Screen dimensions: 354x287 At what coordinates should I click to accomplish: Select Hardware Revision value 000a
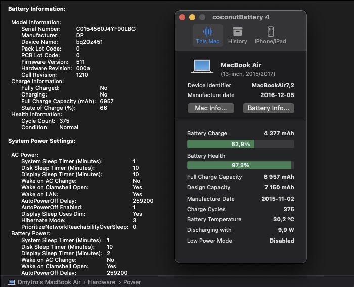tap(83, 68)
